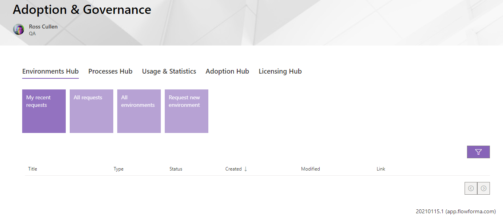This screenshot has width=503, height=220.
Task: Click version text 20210115.1 (app.flowforma.com)
Action: [x=456, y=212]
